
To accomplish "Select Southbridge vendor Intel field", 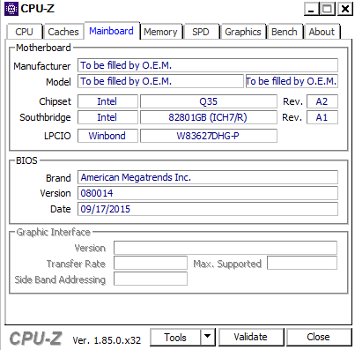I will pyautogui.click(x=107, y=117).
